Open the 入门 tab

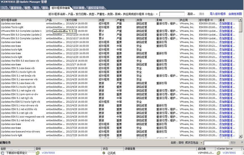click(4, 8)
